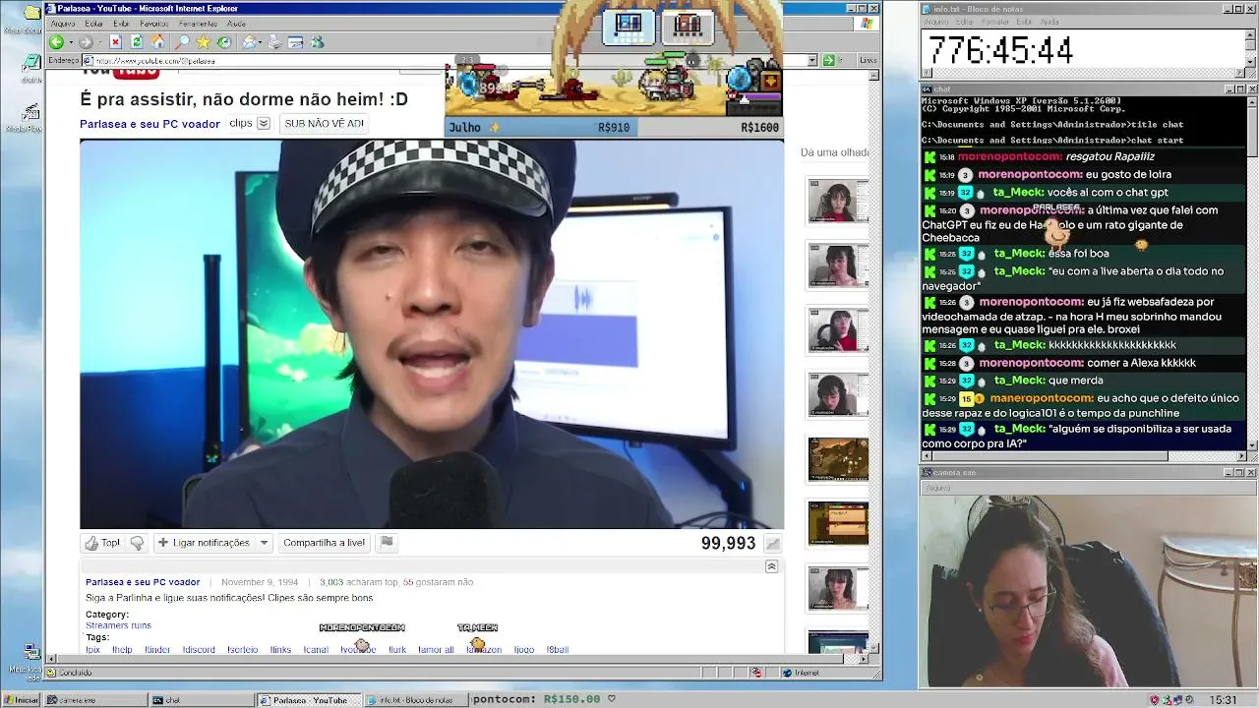Switch to camera.exe in the taskbar
Screen dimensions: 1259x708
(95, 700)
